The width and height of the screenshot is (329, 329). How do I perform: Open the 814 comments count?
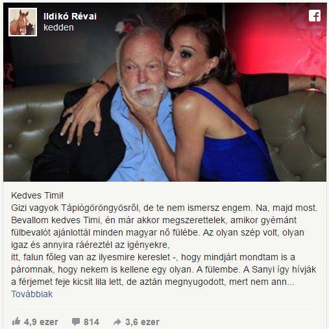coord(91,322)
